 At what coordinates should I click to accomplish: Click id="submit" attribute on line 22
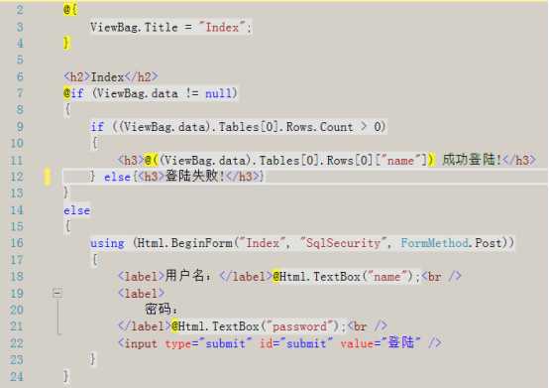(296, 343)
